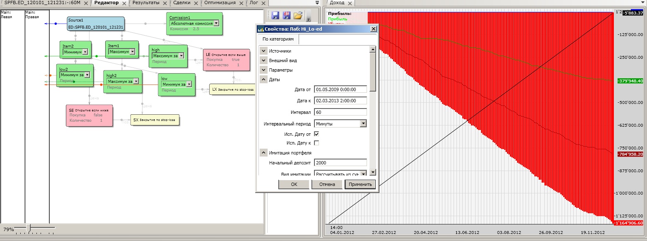Viewport: 647px width, 241px height.
Task: Collapse the Даты category section
Action: point(263,80)
